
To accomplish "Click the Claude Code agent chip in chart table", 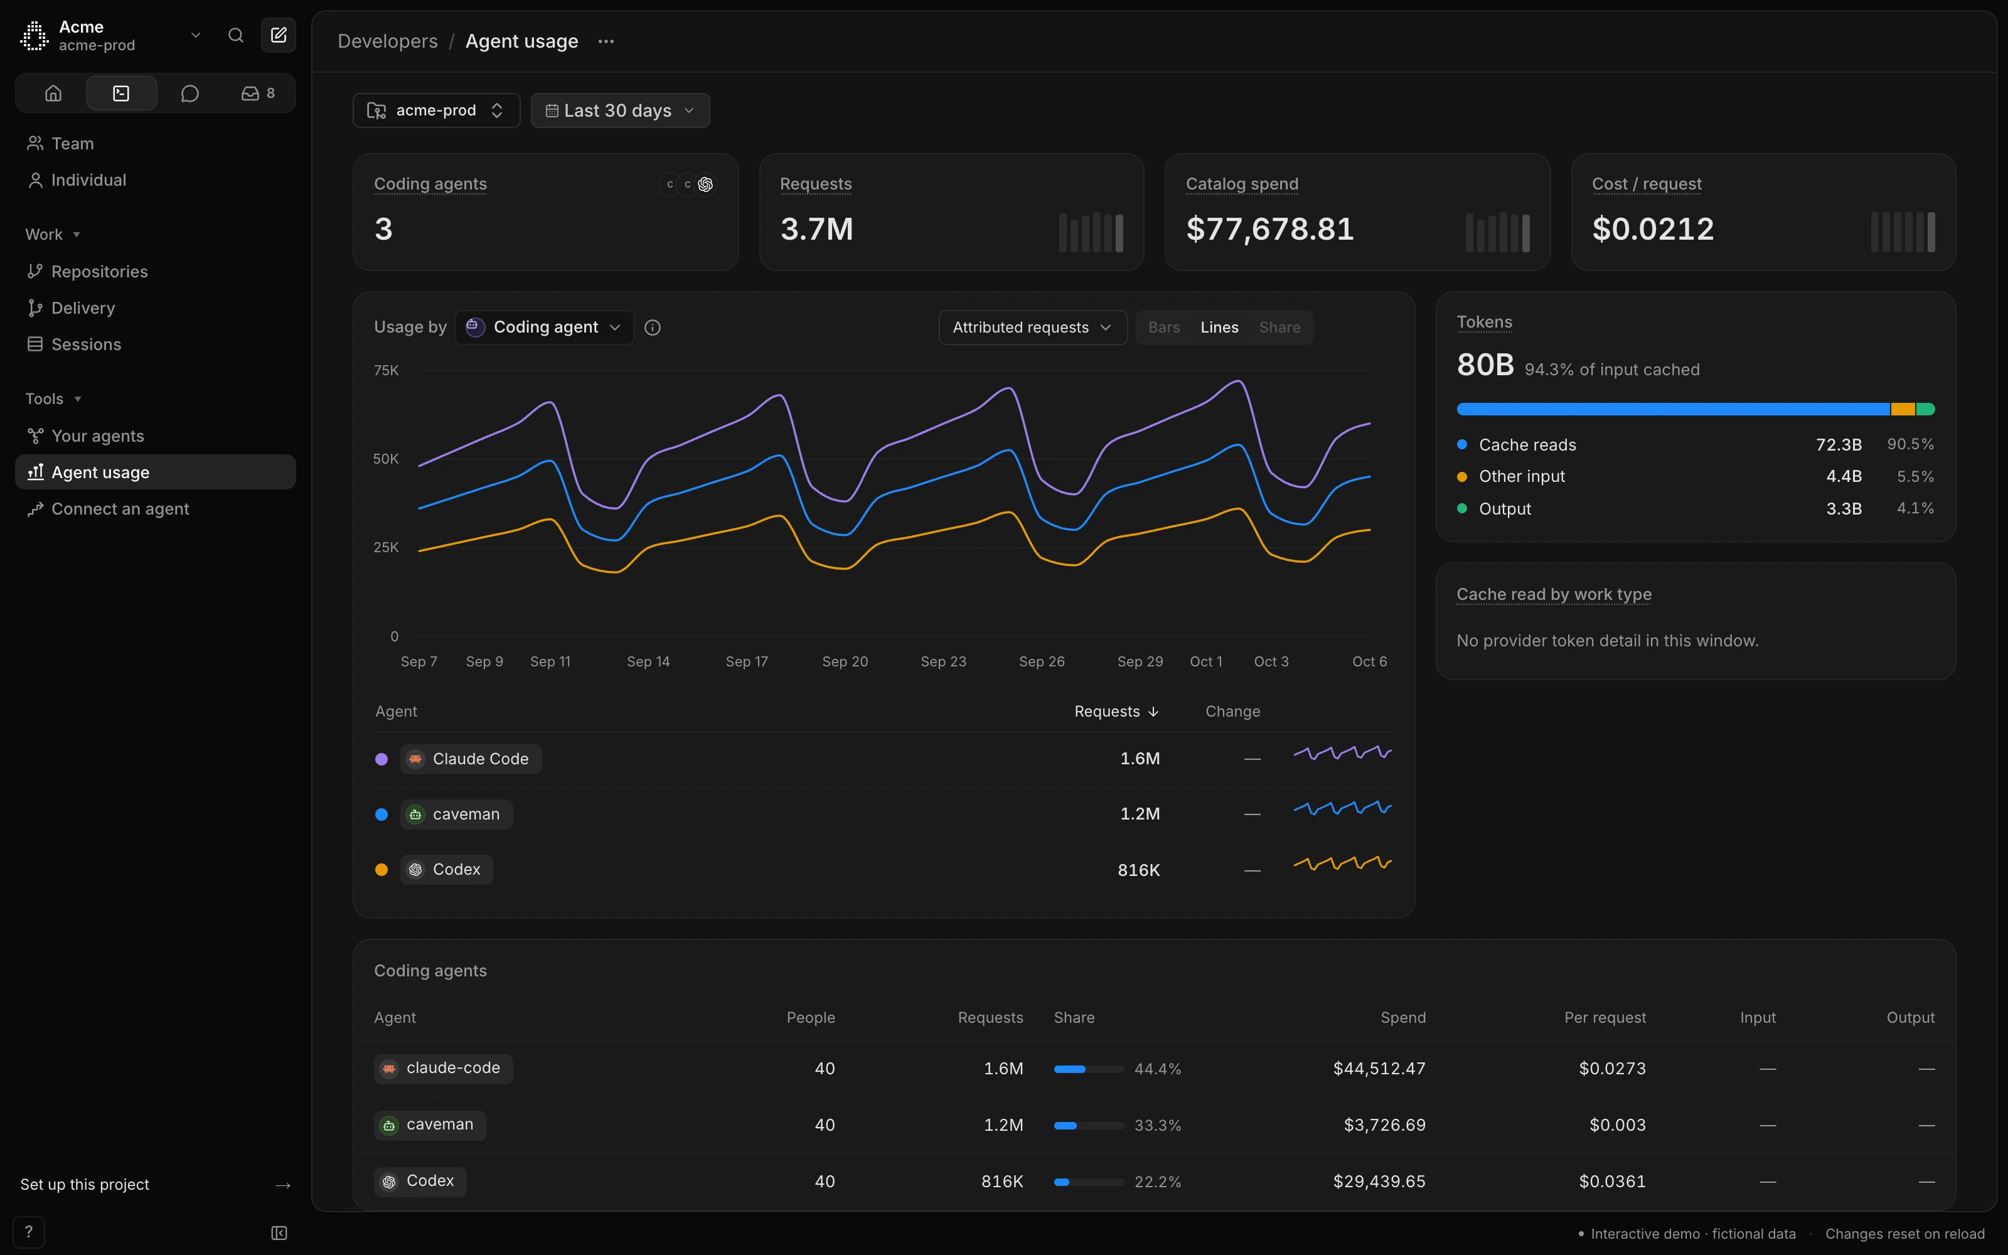I will coord(471,759).
